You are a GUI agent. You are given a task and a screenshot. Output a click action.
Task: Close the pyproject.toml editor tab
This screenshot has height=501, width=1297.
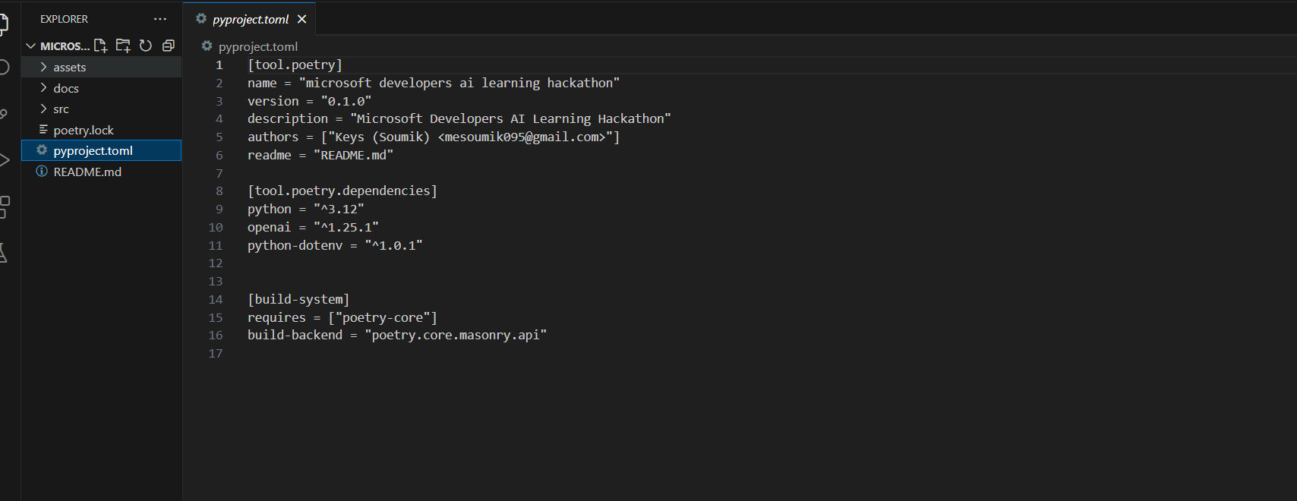301,19
